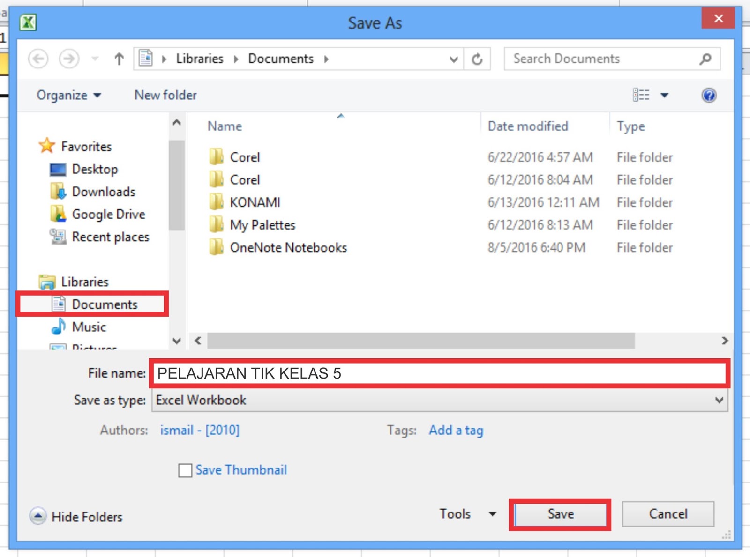Click the Search Documents box
750x557 pixels.
612,59
